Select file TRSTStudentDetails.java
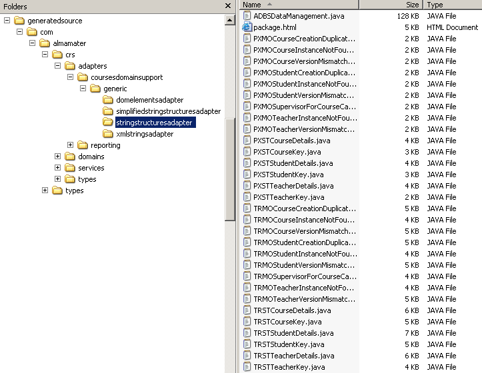482x373 pixels. [x=293, y=333]
